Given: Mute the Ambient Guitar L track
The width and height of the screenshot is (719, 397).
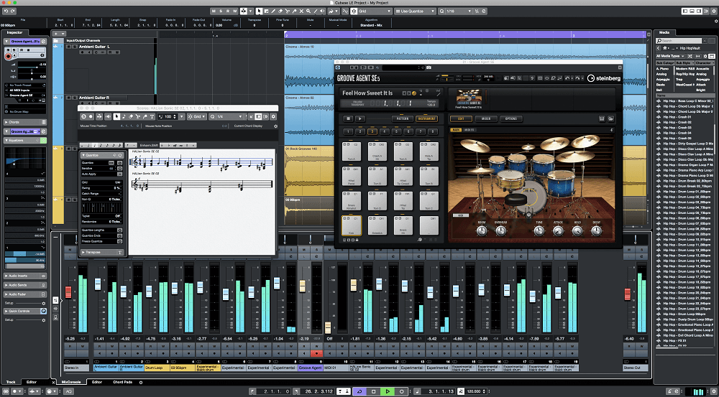Looking at the screenshot, I should (68, 47).
